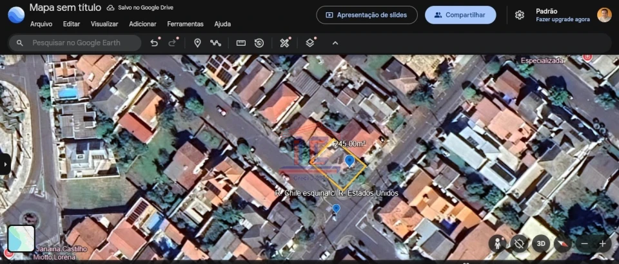Click the Google Earth logo icon
This screenshot has height=264, width=619.
[16, 14]
